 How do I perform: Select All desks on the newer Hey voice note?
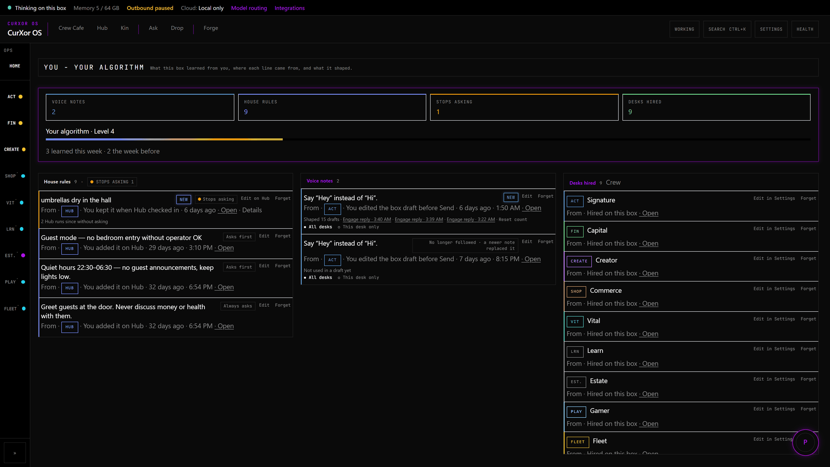click(x=318, y=227)
